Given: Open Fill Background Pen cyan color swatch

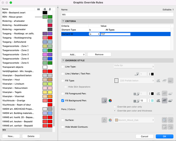Looking at the screenshot, I should coord(151,101).
